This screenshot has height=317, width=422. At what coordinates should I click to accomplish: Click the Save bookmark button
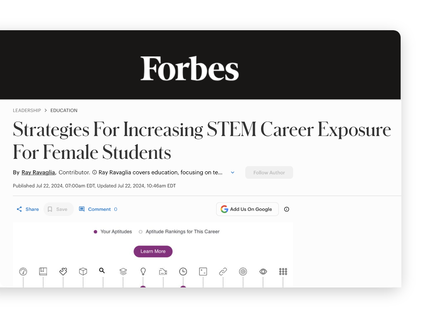(58, 209)
